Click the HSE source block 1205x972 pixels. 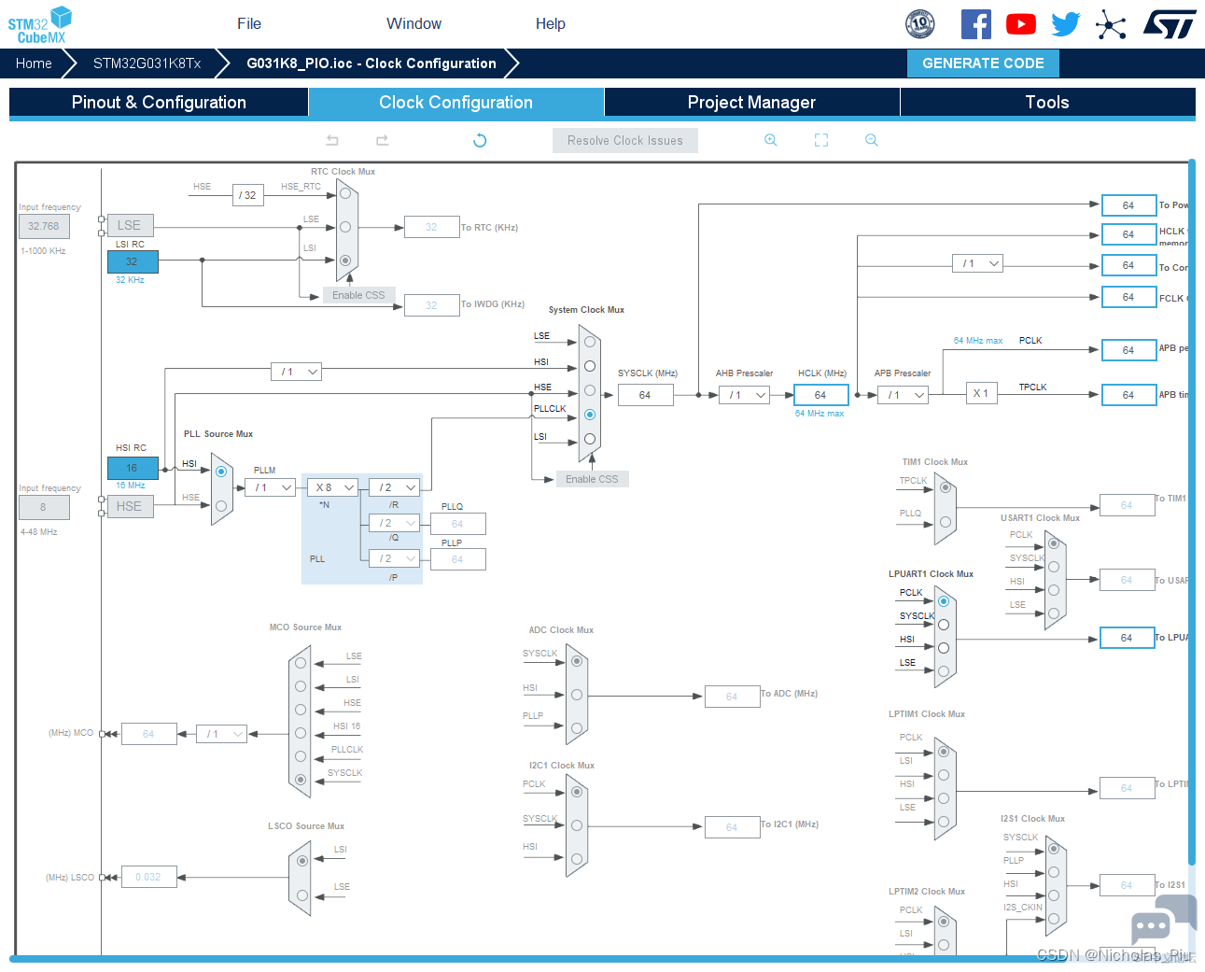[130, 506]
